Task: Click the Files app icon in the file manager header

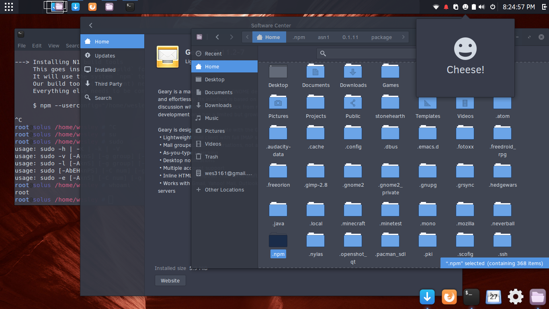Action: tap(199, 37)
